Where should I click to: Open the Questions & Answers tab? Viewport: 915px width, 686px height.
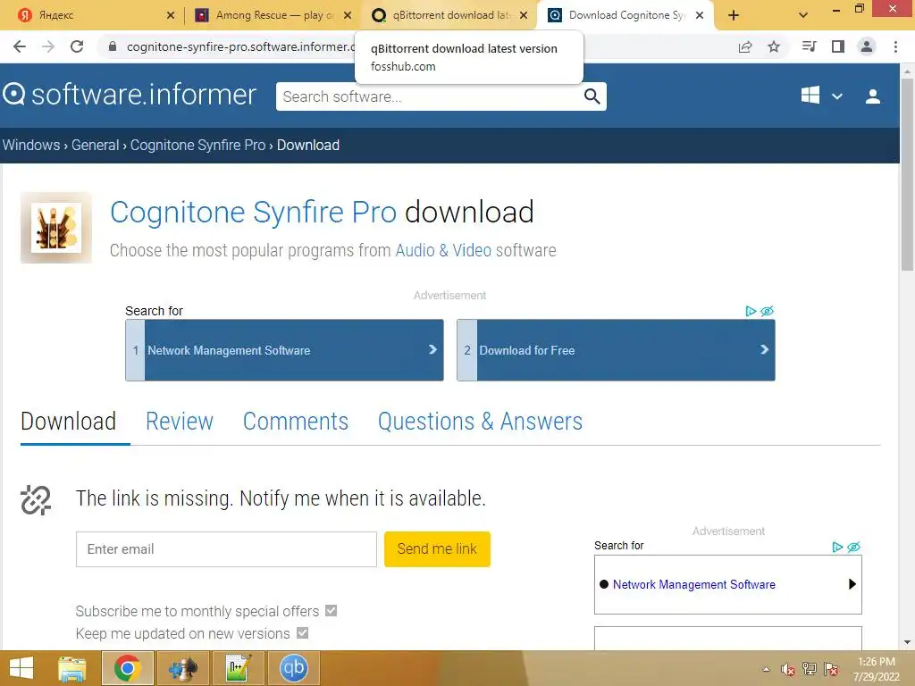click(x=480, y=422)
